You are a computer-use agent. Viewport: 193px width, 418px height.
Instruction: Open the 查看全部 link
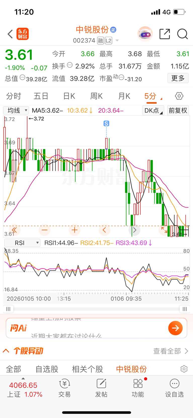(171, 351)
